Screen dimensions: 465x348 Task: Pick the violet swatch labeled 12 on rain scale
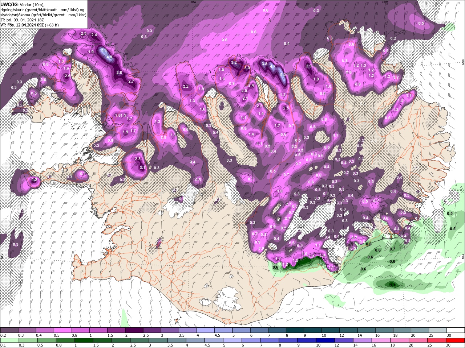pos(344,340)
